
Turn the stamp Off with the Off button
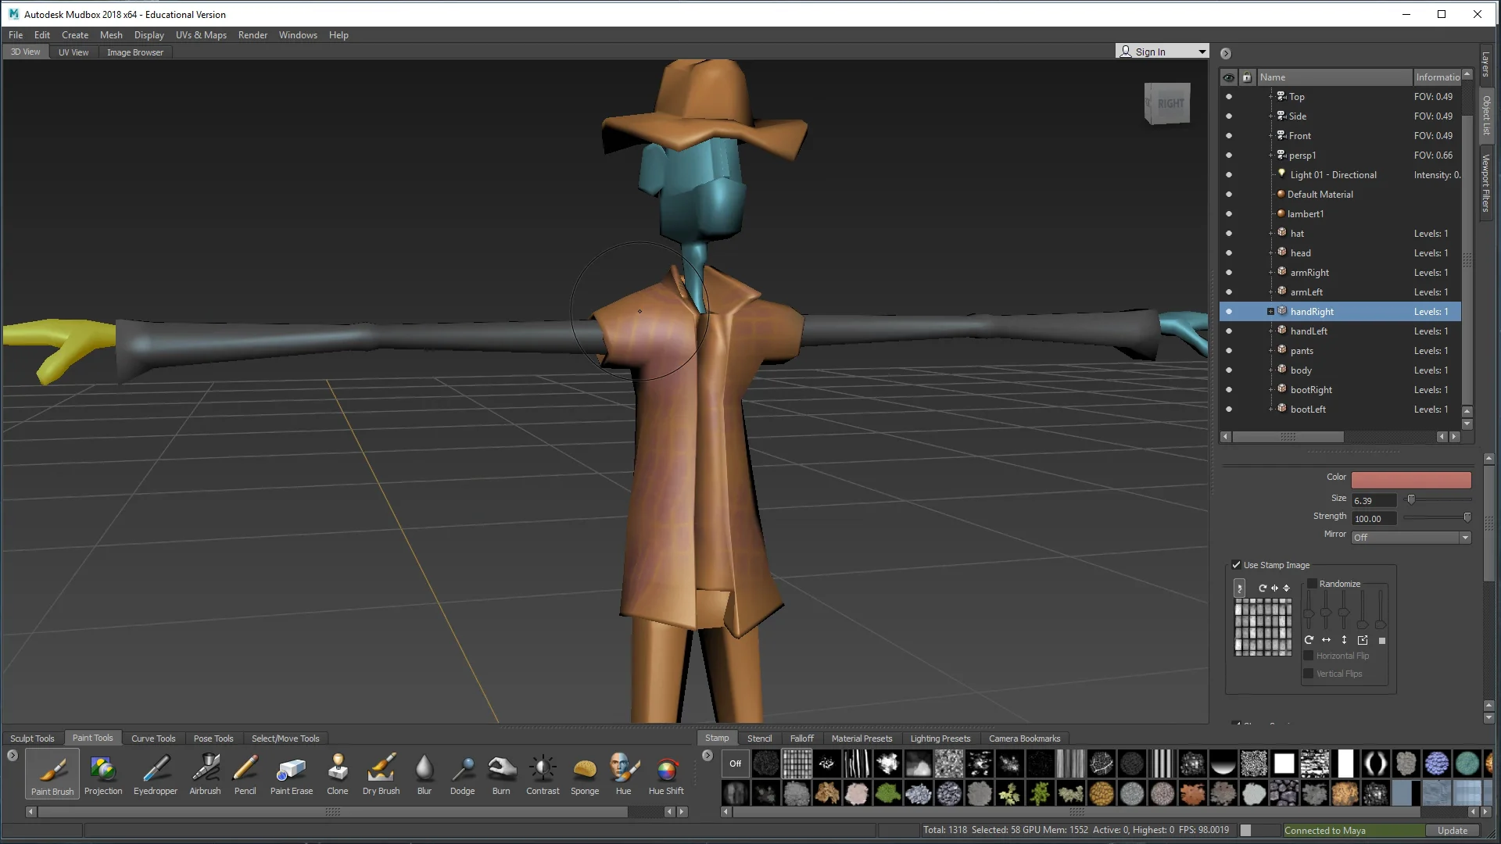click(735, 764)
